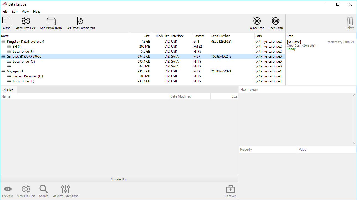Sort files by Date Modified header
Screen dimensions: 357x200
click(190, 96)
